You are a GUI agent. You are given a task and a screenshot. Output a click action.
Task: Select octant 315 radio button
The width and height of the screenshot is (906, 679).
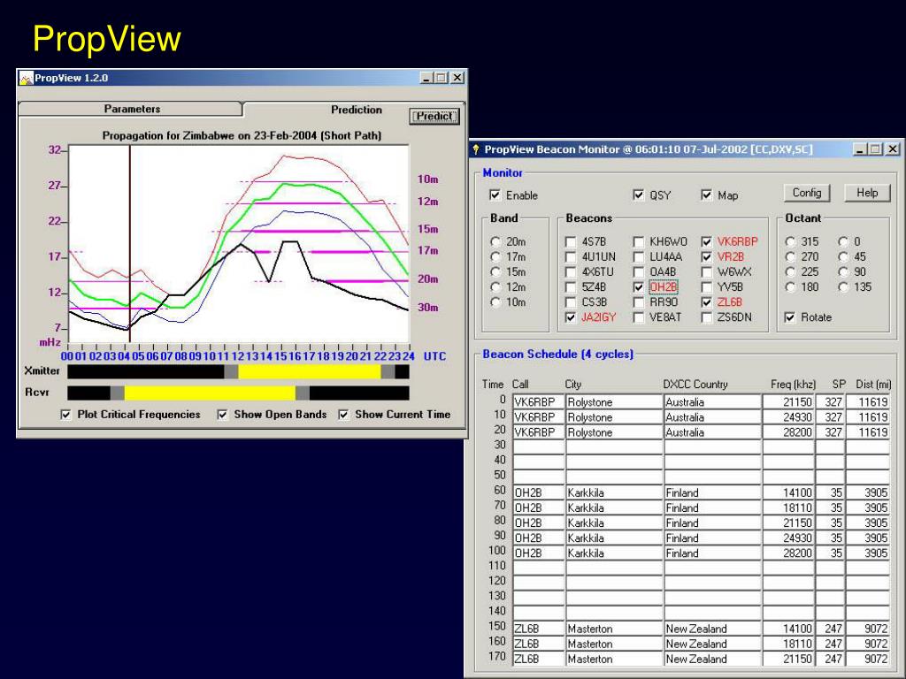pos(790,242)
